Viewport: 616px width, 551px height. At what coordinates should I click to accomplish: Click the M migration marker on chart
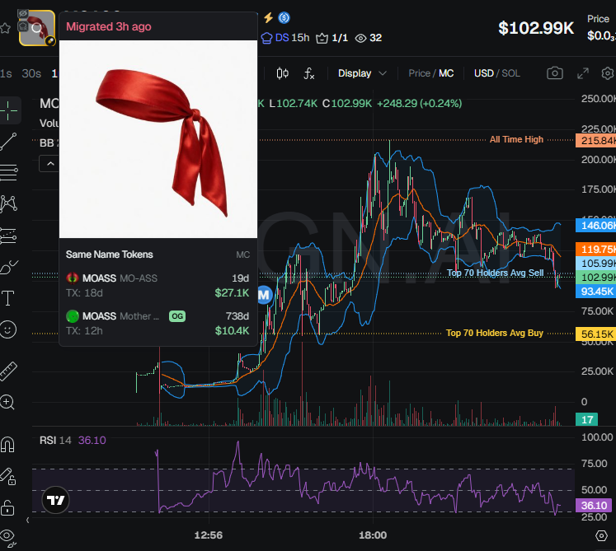[x=265, y=295]
